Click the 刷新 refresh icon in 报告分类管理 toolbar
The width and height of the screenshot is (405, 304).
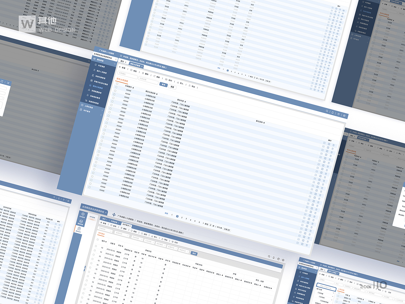coord(155,76)
